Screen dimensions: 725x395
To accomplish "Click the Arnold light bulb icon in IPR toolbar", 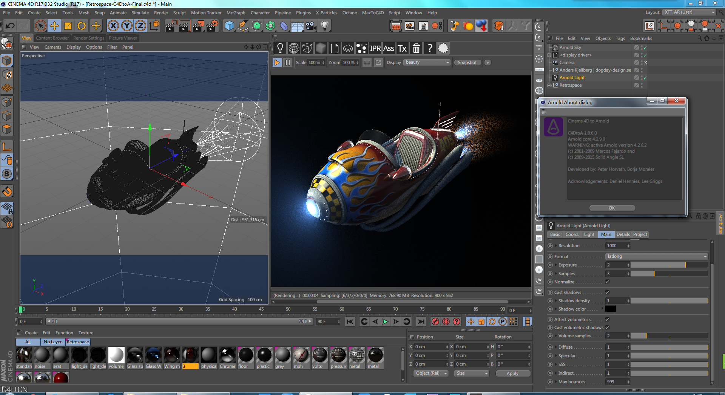I will pos(280,48).
